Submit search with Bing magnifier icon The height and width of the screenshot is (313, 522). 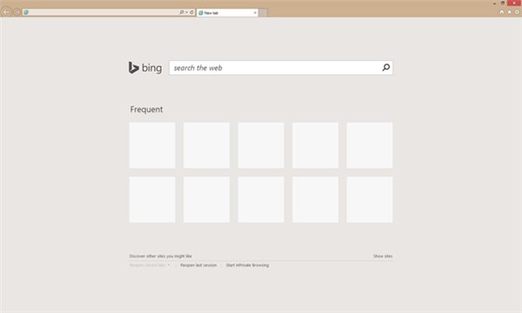(385, 68)
